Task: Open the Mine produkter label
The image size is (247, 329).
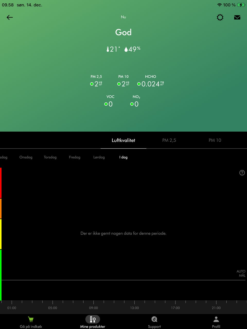Action: point(93,326)
